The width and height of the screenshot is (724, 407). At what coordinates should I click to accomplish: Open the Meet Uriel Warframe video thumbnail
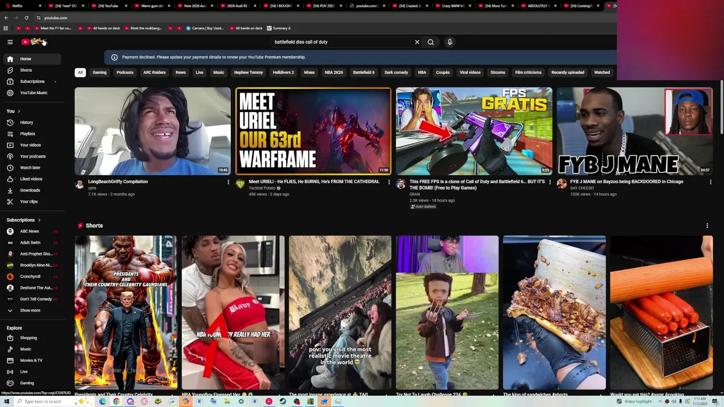pos(313,131)
